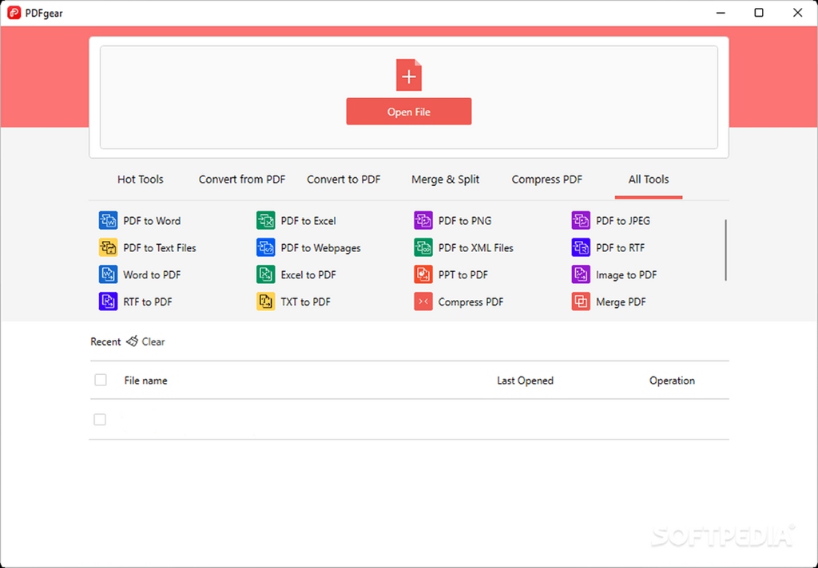Open the Convert from PDF tab
Screen dimensions: 818x568
click(x=242, y=179)
